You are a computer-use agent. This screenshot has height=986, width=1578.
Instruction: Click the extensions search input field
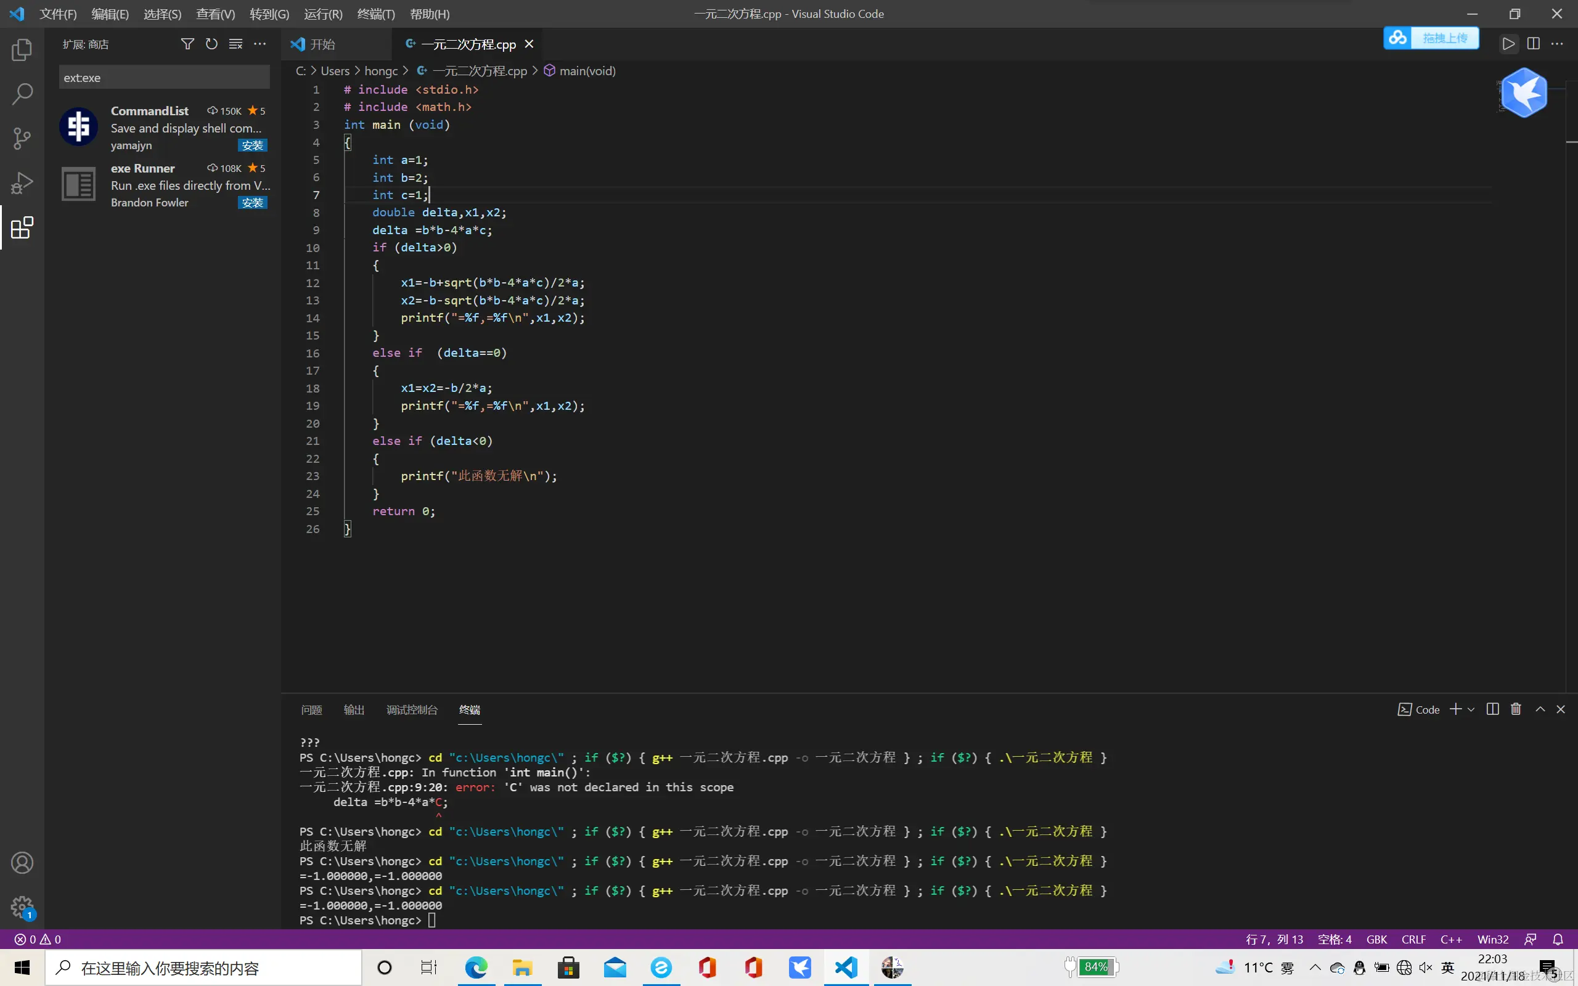(x=165, y=78)
